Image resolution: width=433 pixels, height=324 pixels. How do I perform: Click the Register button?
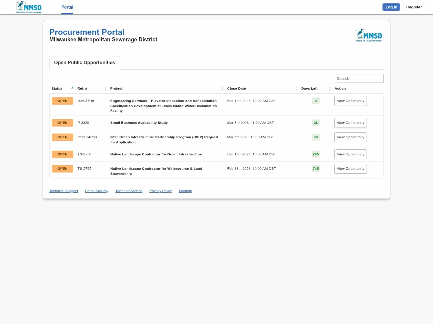[414, 7]
